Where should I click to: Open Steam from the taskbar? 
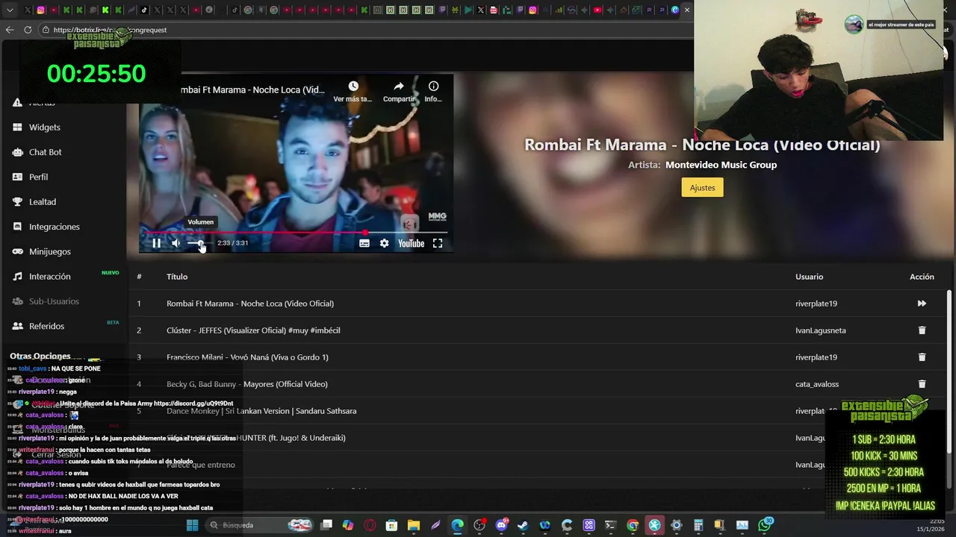click(523, 525)
